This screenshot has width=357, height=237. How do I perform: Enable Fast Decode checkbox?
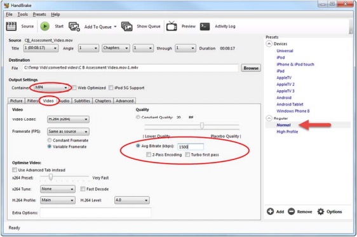[x=83, y=189]
